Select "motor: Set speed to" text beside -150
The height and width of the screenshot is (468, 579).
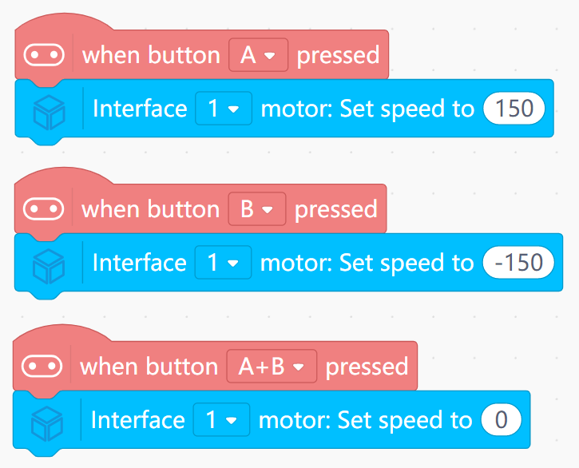coord(367,263)
